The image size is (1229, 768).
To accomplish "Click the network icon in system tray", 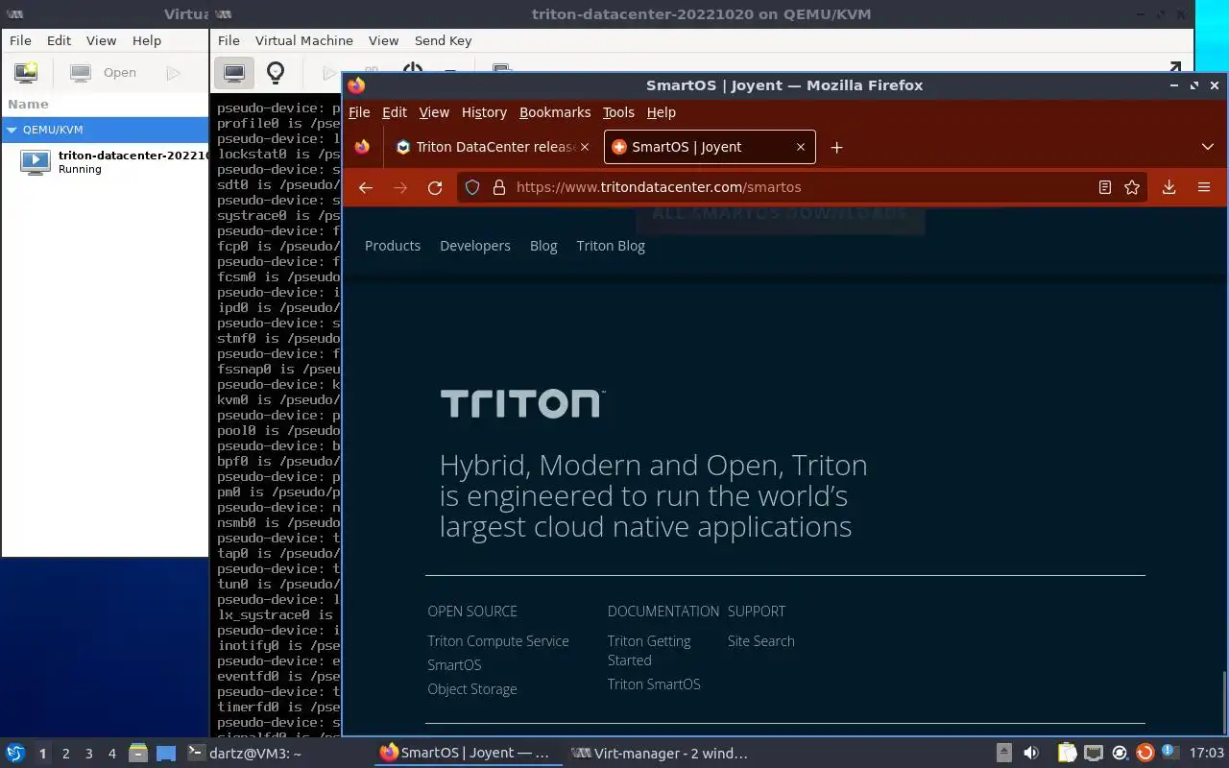I will 1094,753.
